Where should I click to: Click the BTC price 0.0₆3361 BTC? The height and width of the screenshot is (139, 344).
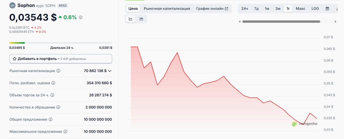[19, 27]
